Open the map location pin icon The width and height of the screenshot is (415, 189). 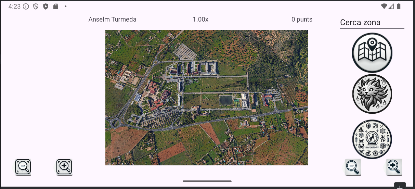click(x=372, y=53)
